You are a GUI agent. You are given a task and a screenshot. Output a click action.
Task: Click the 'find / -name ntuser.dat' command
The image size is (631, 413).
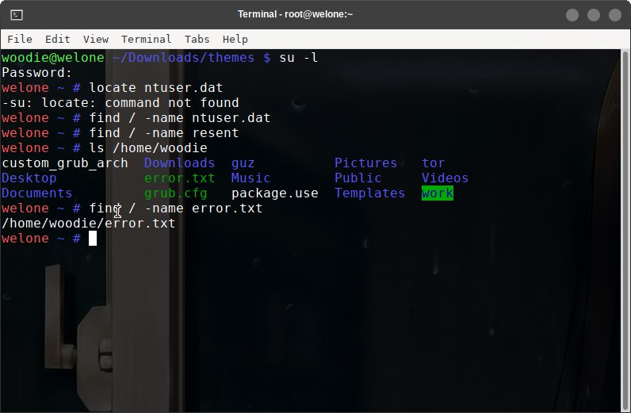(179, 118)
